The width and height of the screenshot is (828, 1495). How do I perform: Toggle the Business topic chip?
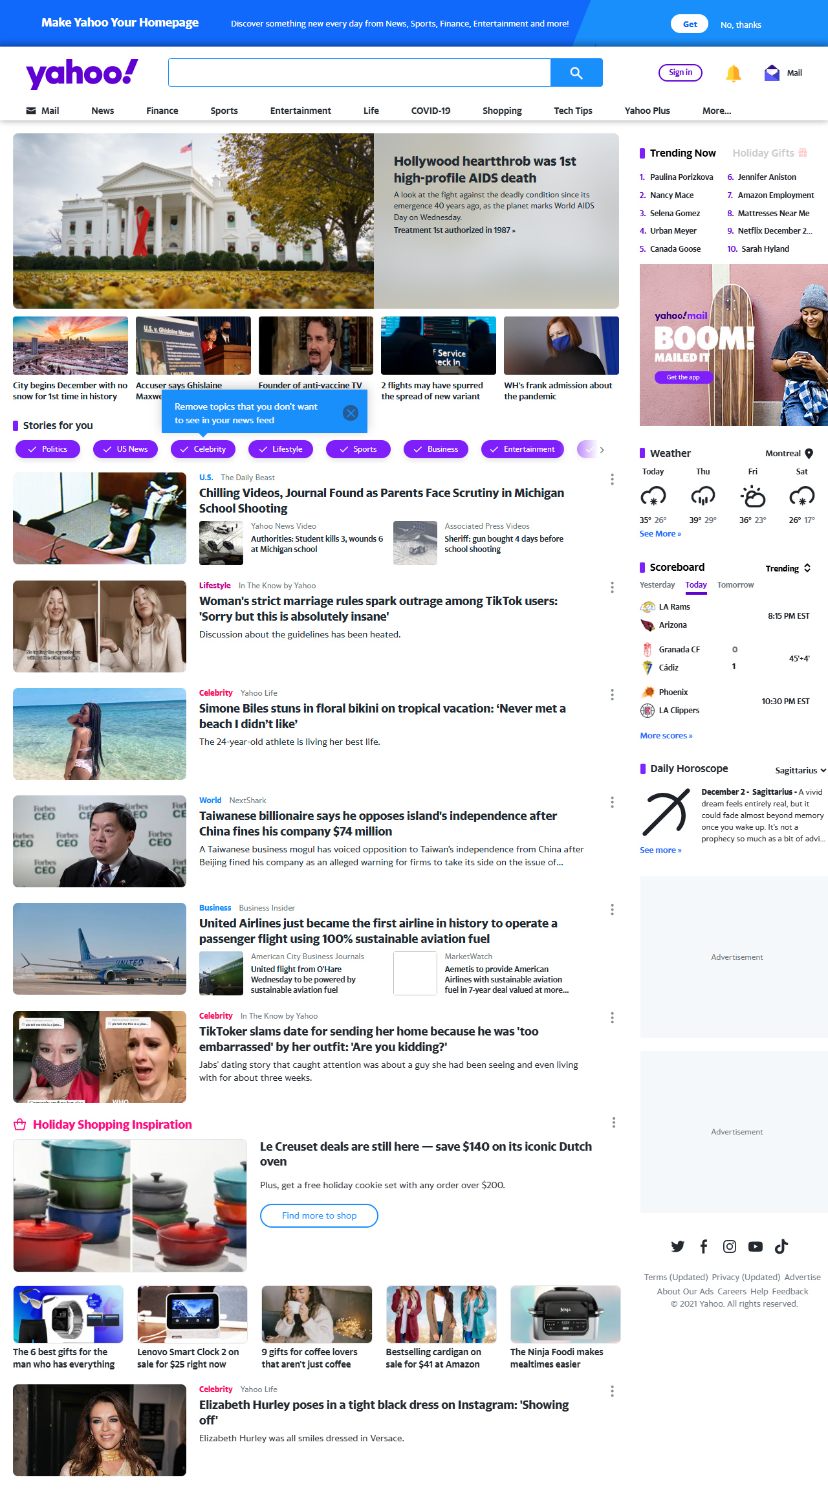436,449
